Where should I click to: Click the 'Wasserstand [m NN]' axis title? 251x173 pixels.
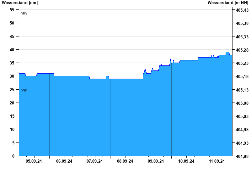coord(228,3)
